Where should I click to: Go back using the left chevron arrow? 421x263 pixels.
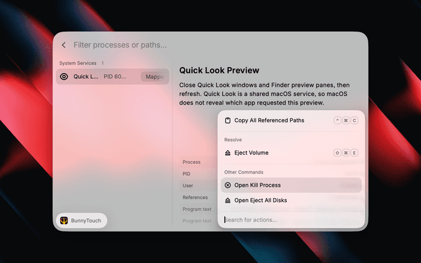64,45
